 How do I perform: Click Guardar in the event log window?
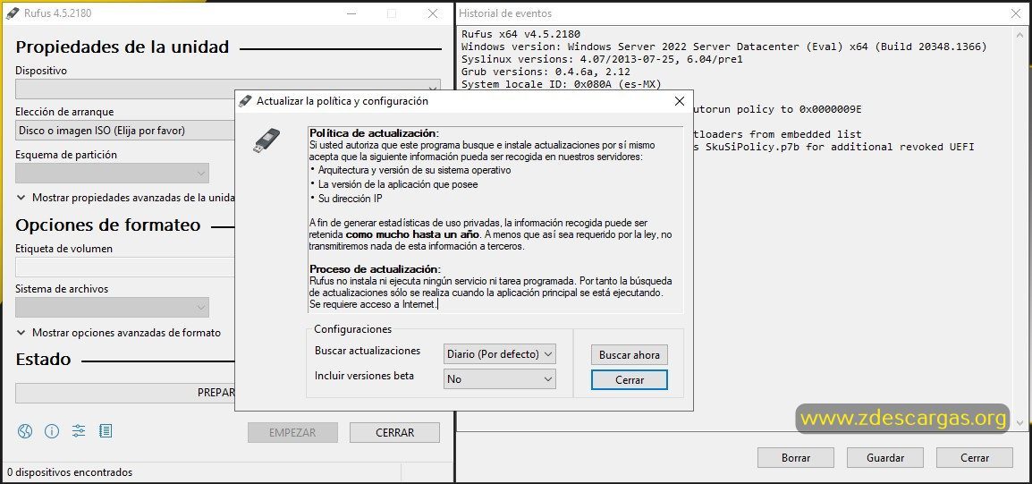click(x=885, y=458)
